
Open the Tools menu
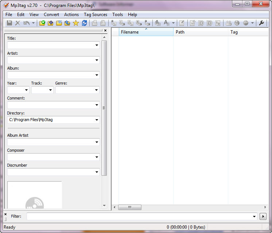pos(118,15)
